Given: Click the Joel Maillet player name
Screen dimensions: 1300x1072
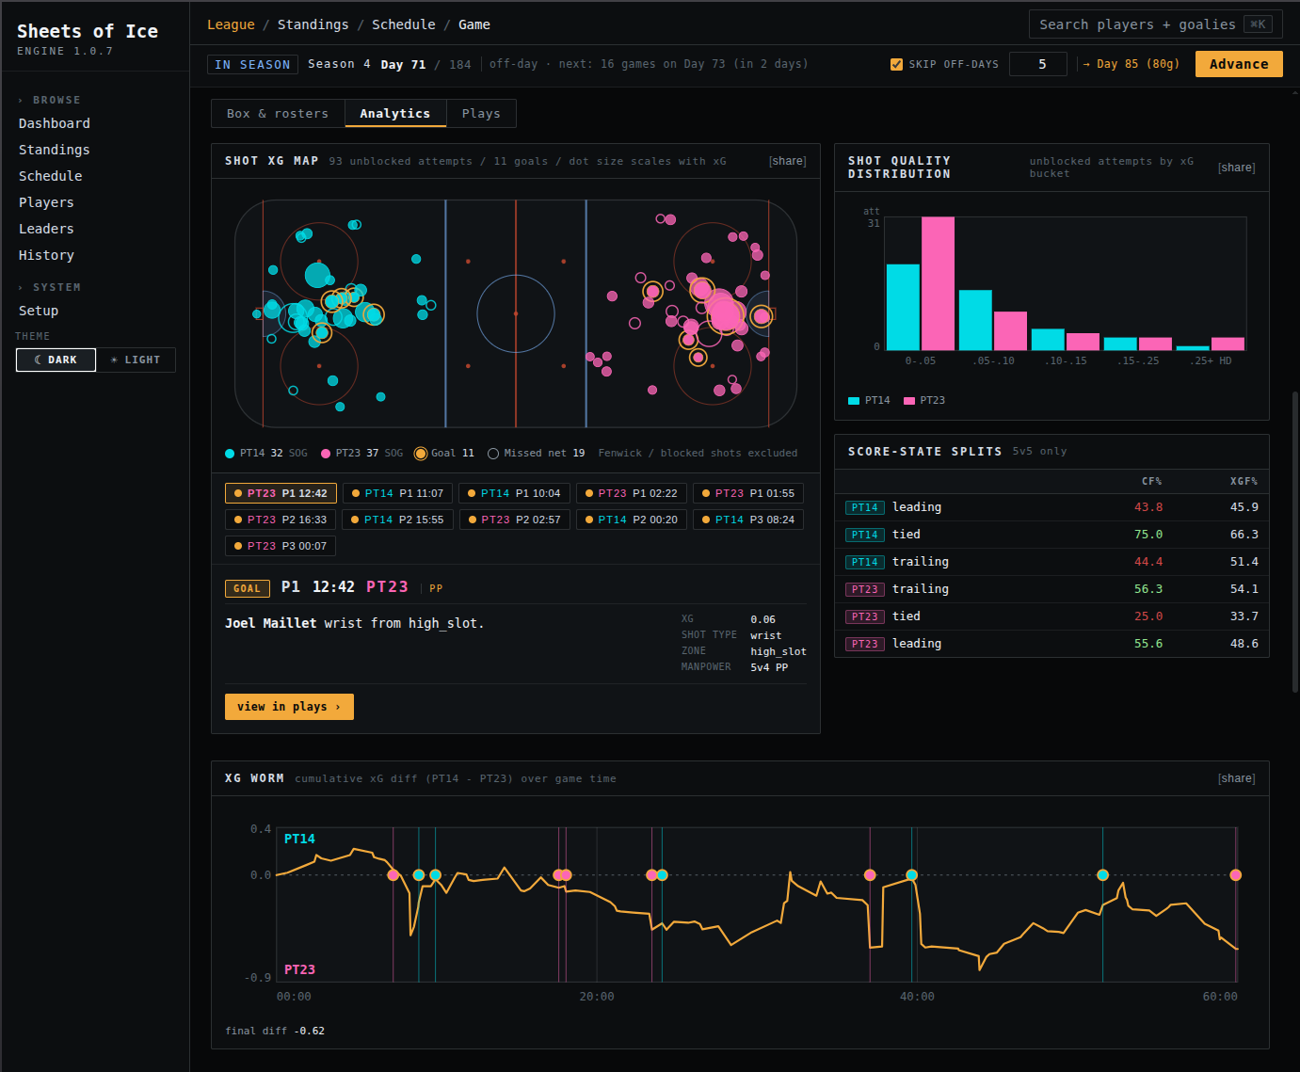Looking at the screenshot, I should pyautogui.click(x=271, y=623).
